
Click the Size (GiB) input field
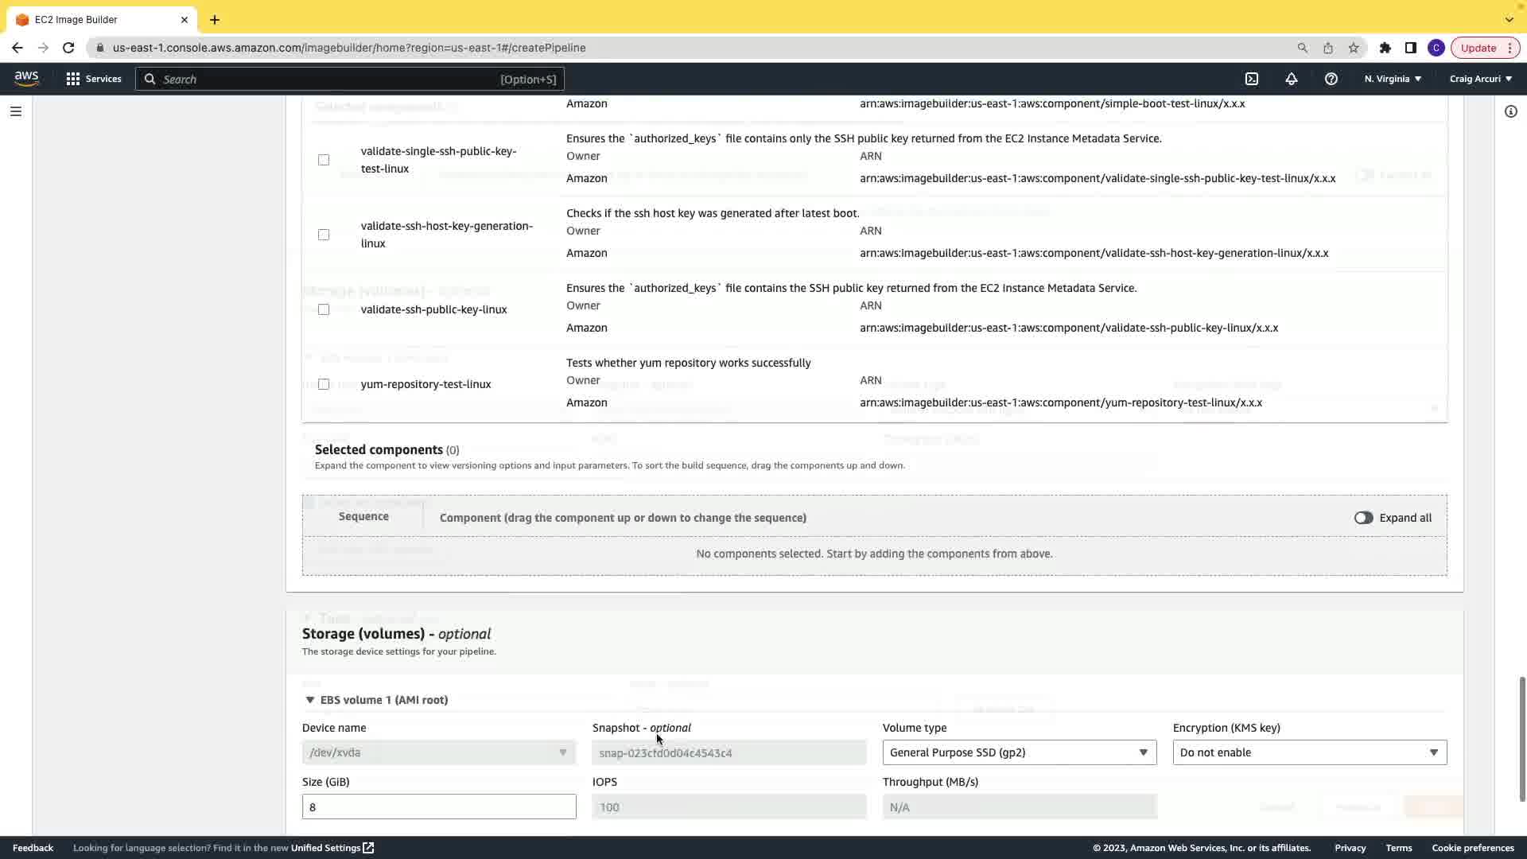(439, 807)
